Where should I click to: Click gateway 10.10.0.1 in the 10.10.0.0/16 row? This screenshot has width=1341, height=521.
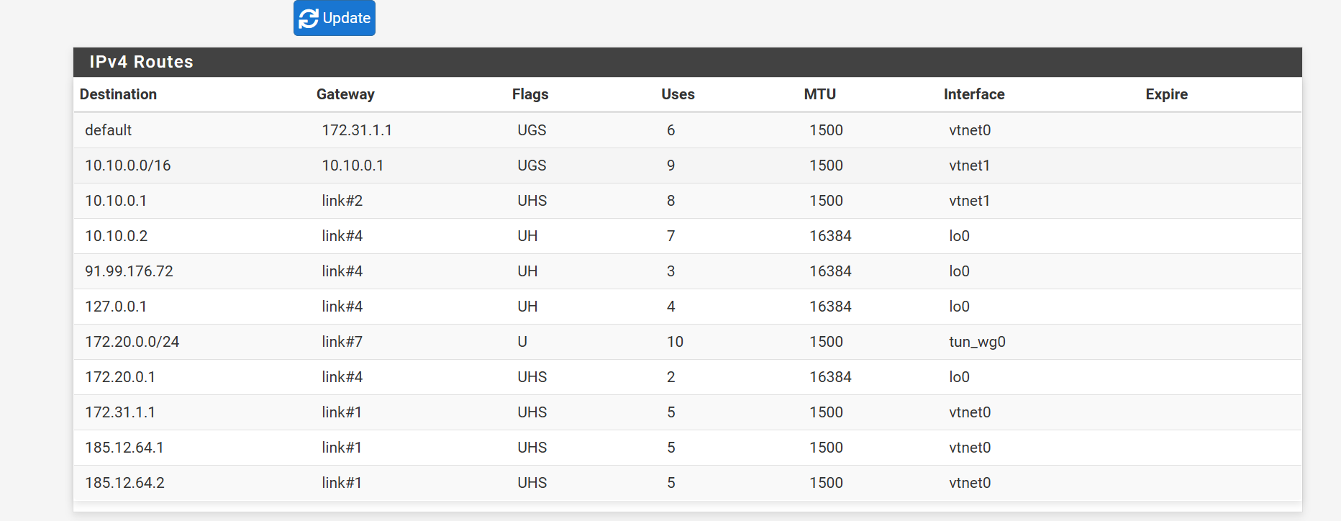[353, 166]
